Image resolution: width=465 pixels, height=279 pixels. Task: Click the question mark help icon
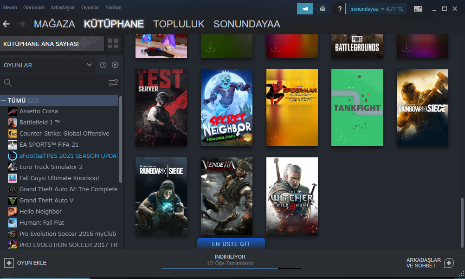[340, 9]
